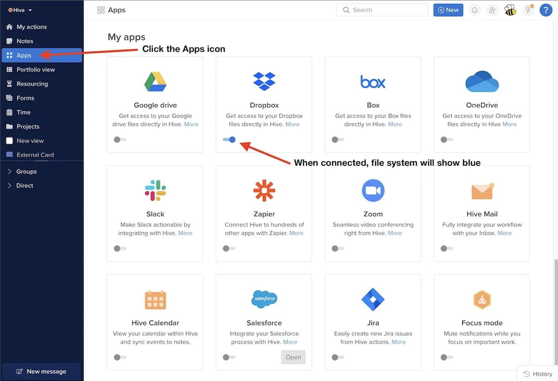Open the help question mark icon
The height and width of the screenshot is (381, 558).
(x=546, y=10)
